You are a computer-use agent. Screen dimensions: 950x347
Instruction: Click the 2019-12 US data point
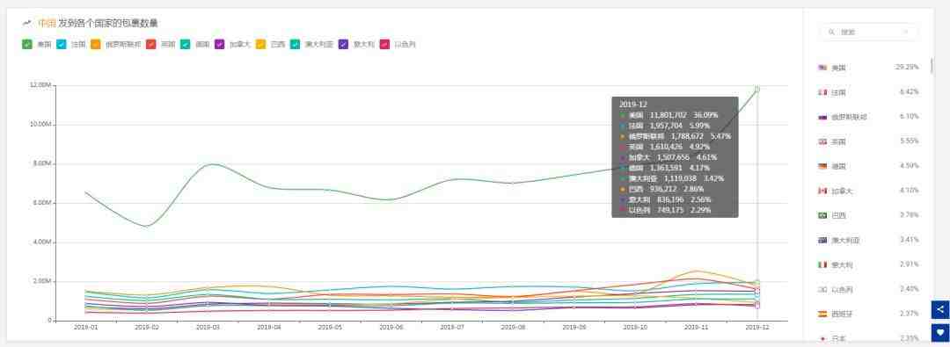click(756, 89)
